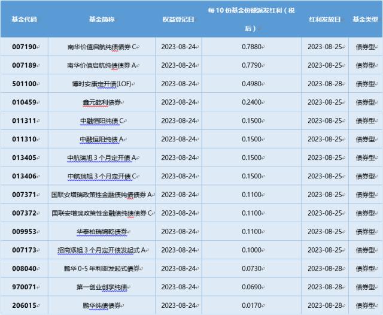
Task: Click fund name 南华价值启航纯债债券 A
Action: click(x=102, y=65)
